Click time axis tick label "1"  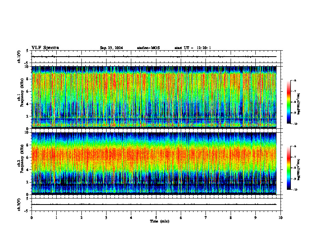tap(56, 218)
